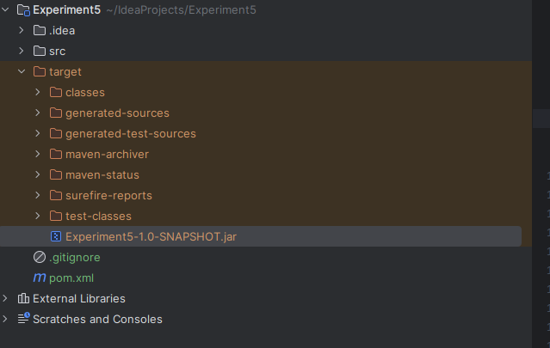Expand the generated-sources folder
The width and height of the screenshot is (550, 348).
click(38, 113)
